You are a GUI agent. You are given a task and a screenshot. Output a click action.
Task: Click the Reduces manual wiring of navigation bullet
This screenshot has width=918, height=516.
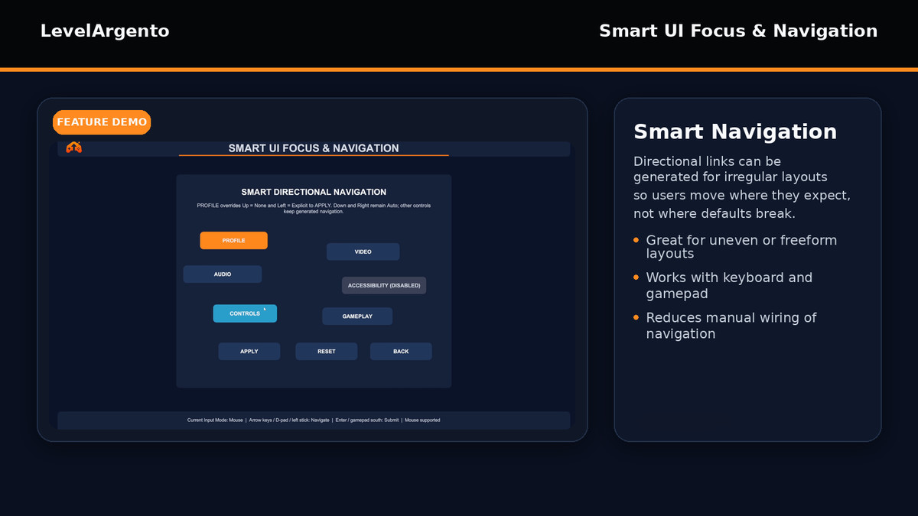pos(731,326)
